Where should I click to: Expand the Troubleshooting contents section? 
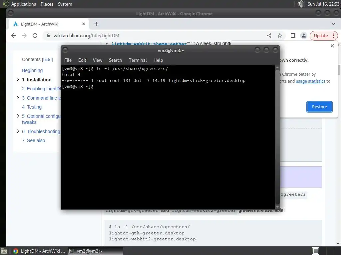[x=18, y=131]
